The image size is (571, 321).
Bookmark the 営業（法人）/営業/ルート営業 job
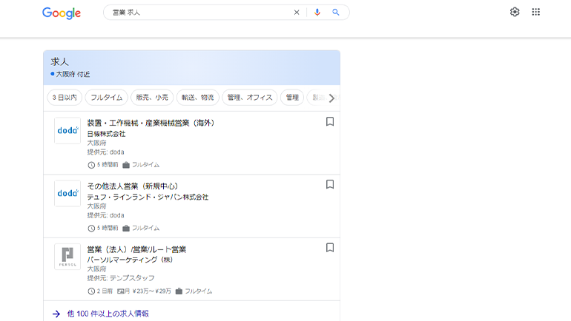330,248
